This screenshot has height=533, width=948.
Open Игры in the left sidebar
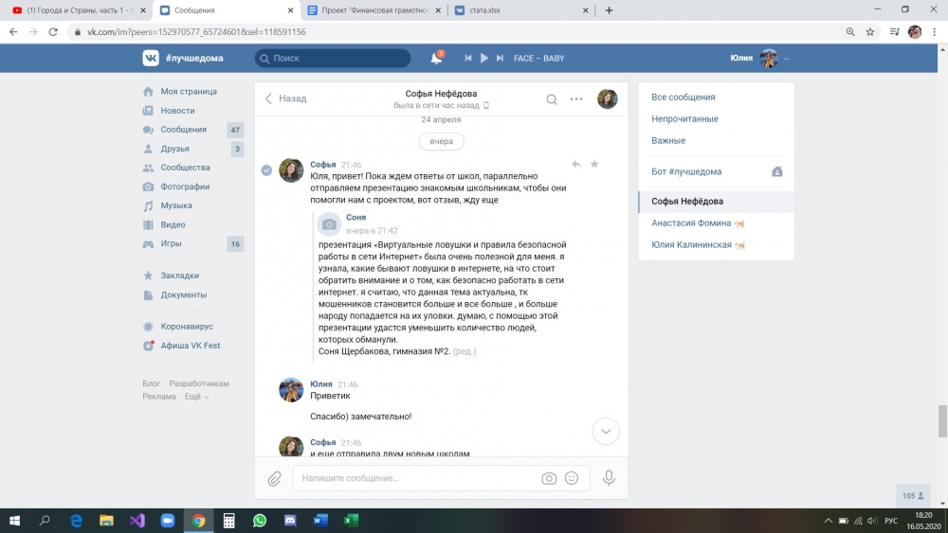[x=171, y=243]
